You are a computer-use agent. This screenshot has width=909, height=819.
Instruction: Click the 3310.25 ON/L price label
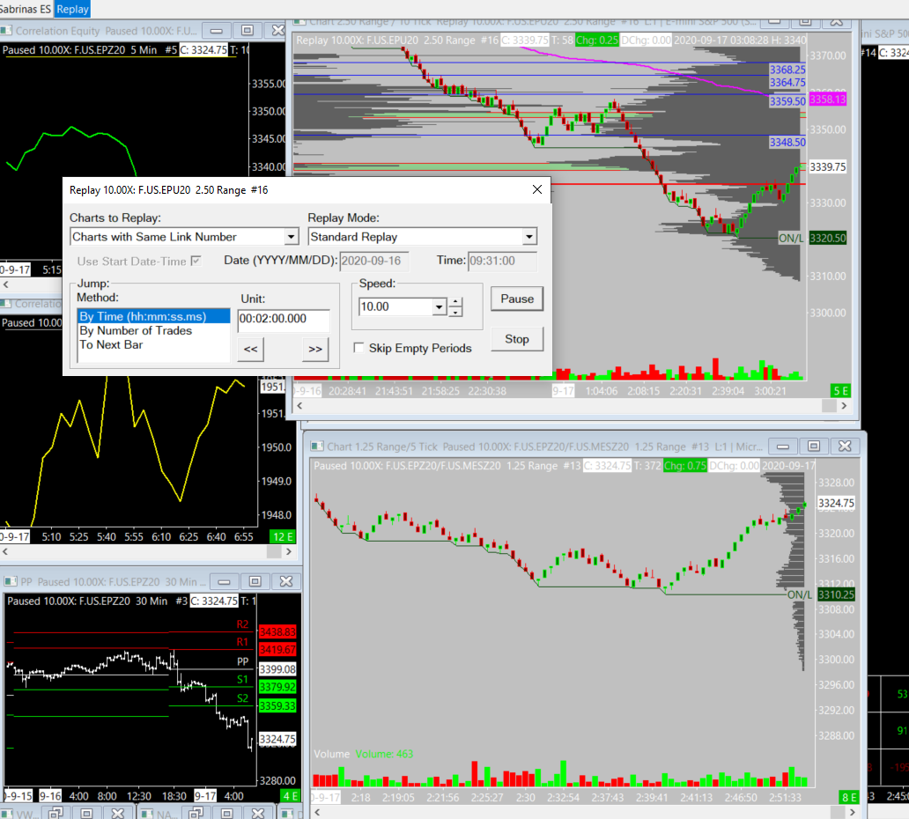click(x=836, y=594)
